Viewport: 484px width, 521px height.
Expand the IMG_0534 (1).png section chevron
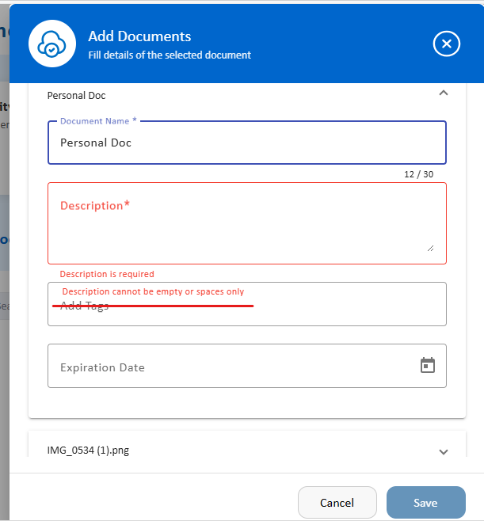tap(444, 451)
